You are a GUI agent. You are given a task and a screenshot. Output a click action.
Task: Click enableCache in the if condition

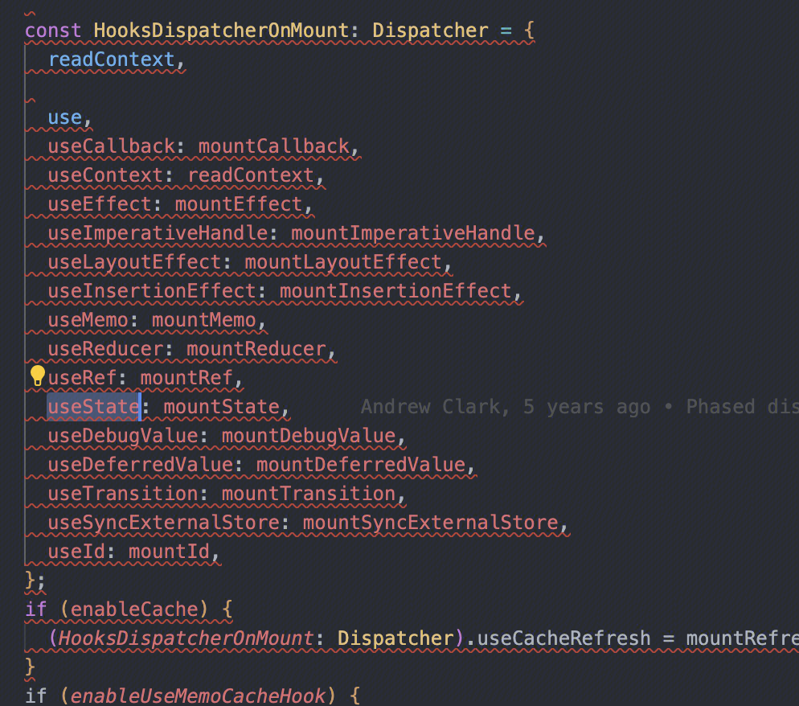(x=134, y=610)
